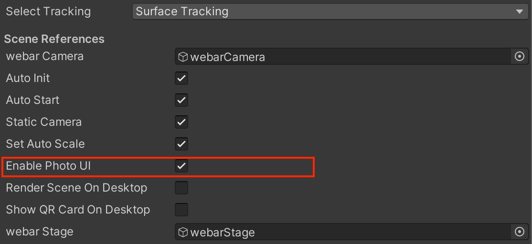This screenshot has width=532, height=244.
Task: Uncheck the Auto Init checkbox
Action: 181,79
